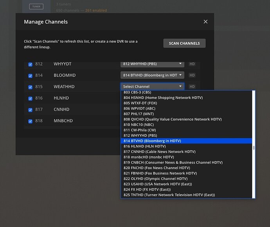Click the channel list scrollbar thumb

click(x=254, y=148)
